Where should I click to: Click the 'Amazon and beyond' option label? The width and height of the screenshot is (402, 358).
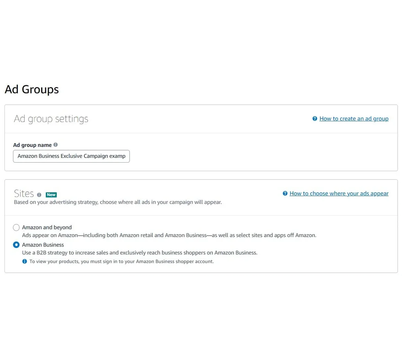(47, 227)
